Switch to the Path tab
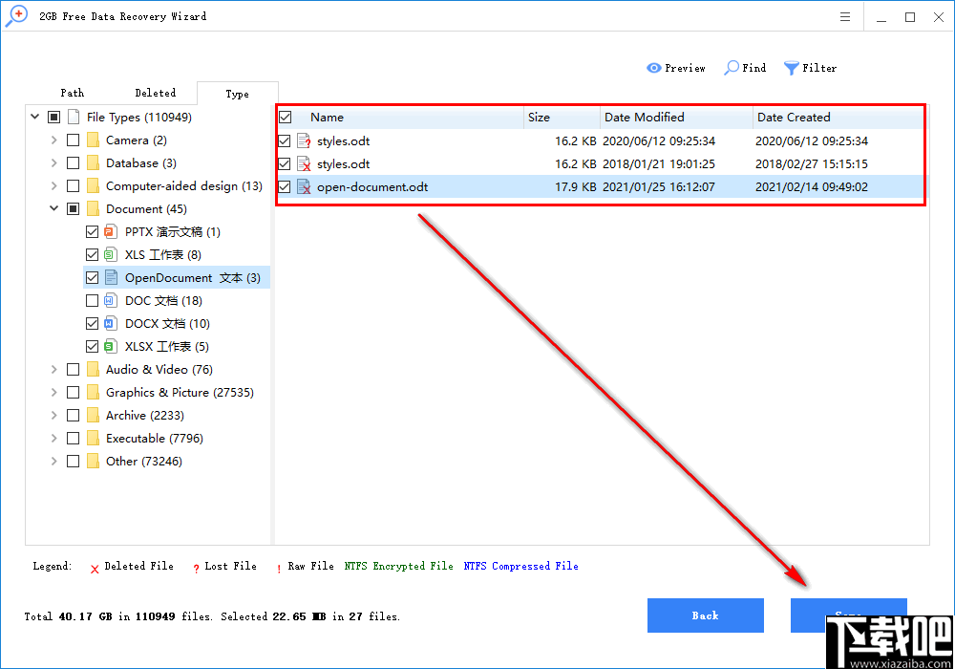 (x=73, y=93)
